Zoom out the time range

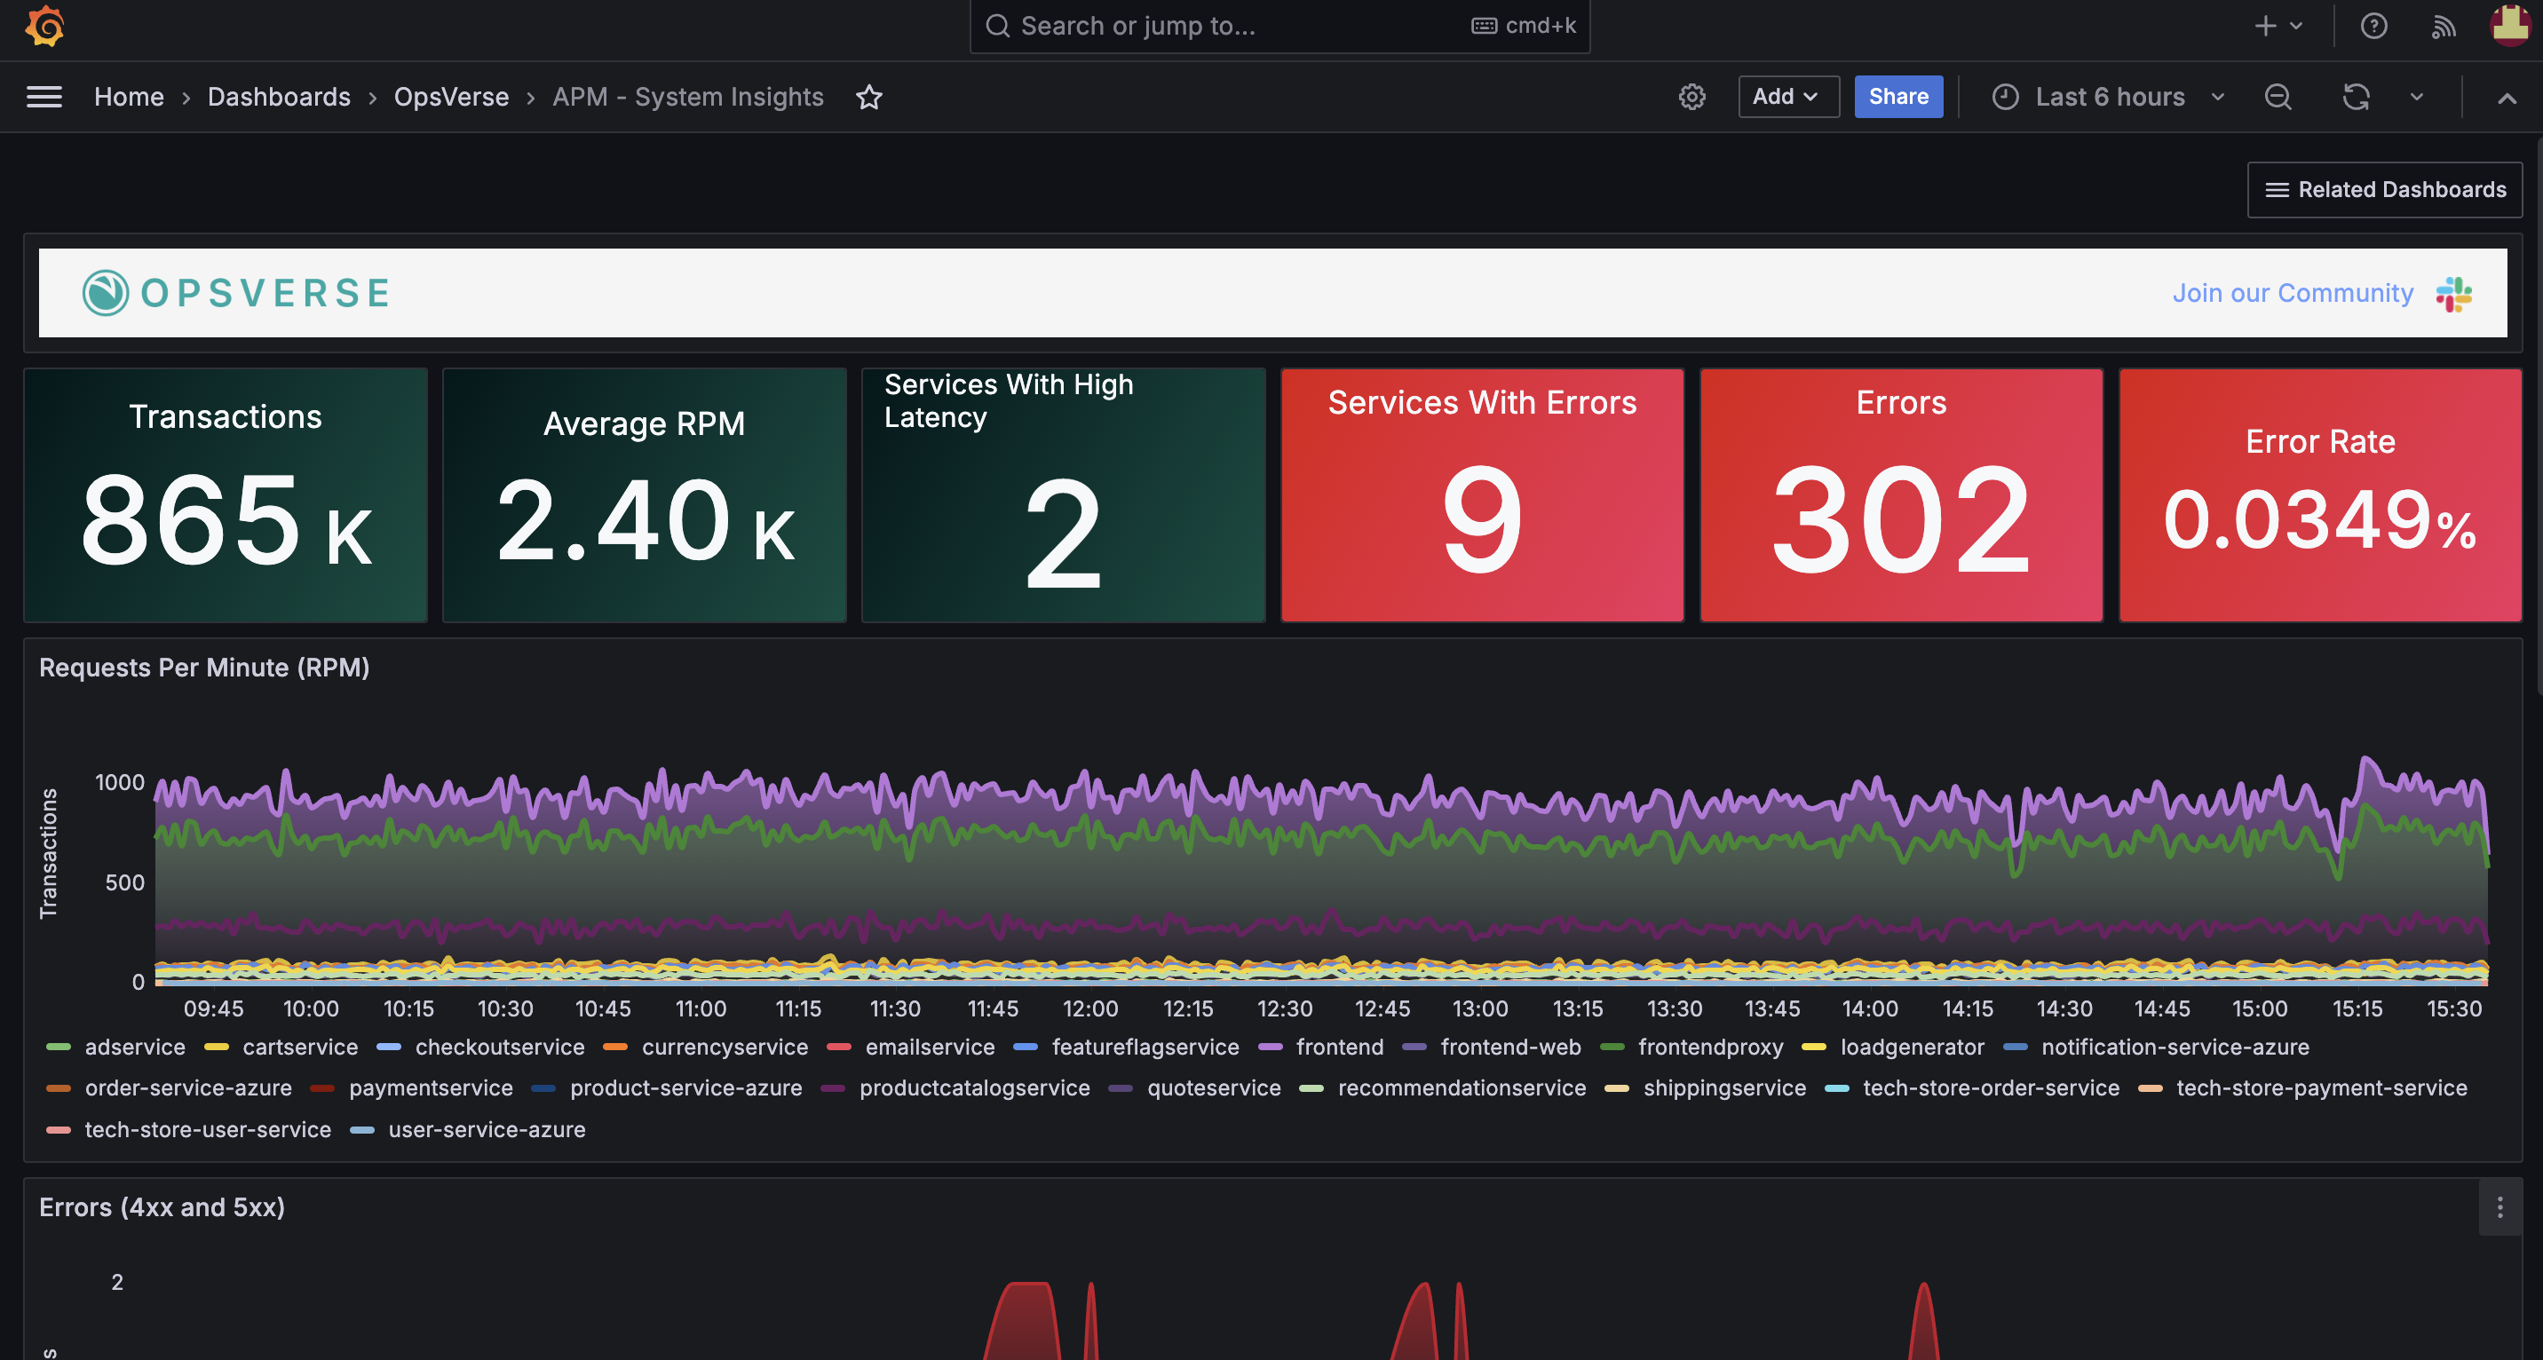click(x=2278, y=97)
